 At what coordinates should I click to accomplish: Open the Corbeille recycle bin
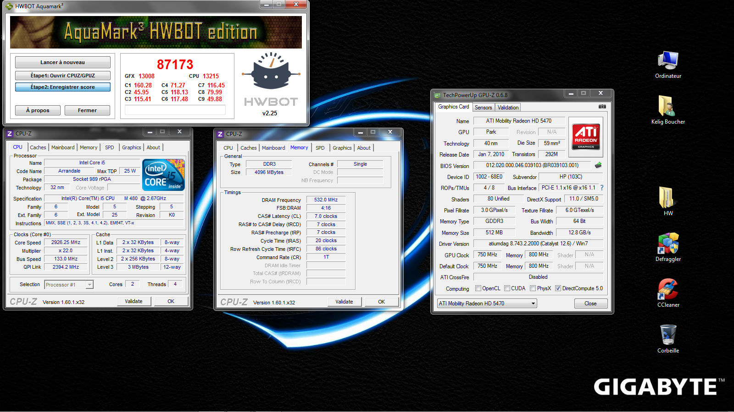click(668, 339)
